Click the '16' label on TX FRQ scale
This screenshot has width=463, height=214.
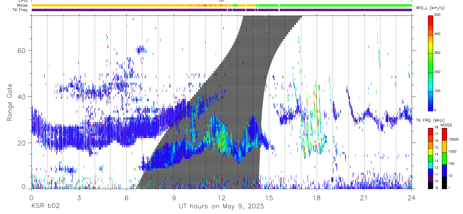coord(436,141)
